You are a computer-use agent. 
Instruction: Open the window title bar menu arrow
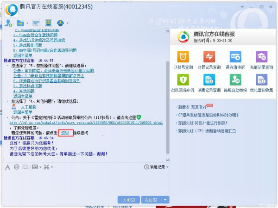coord(242,7)
